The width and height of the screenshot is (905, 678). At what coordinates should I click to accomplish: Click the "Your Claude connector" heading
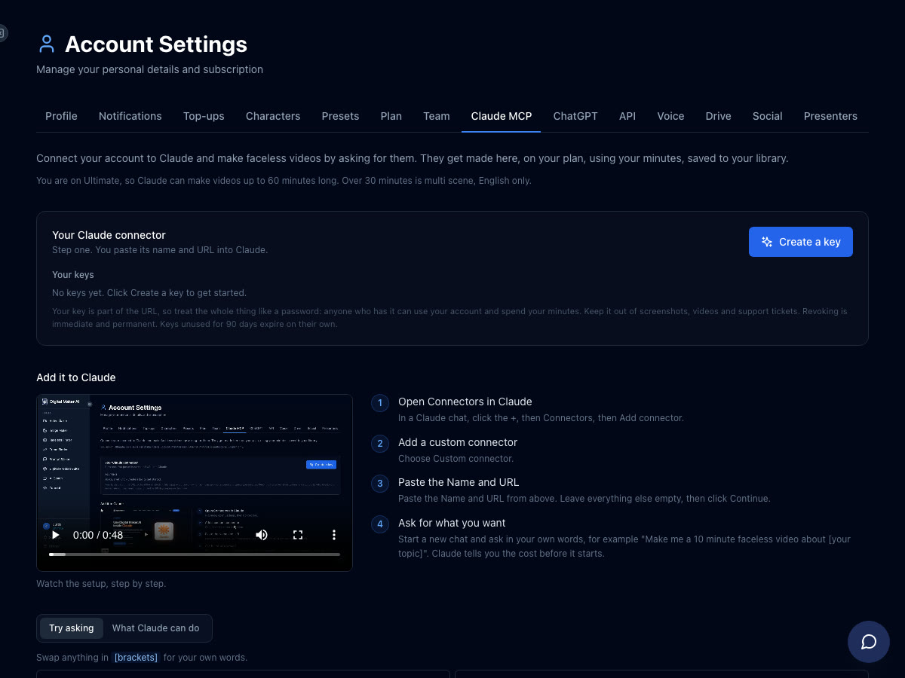109,235
